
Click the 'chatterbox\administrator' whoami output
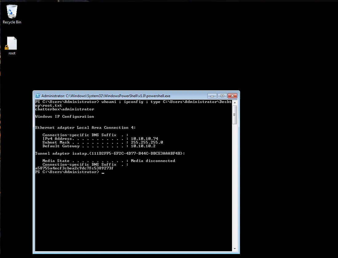point(65,109)
